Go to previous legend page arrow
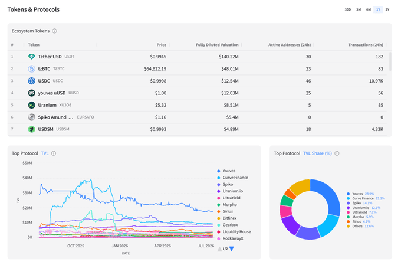 [x=219, y=249]
